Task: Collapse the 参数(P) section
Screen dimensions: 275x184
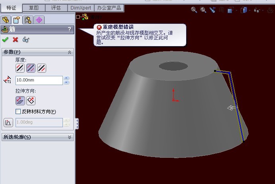Action: [69, 52]
